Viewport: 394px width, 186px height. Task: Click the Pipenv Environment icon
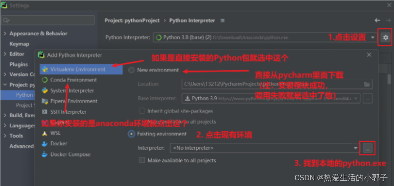point(45,101)
